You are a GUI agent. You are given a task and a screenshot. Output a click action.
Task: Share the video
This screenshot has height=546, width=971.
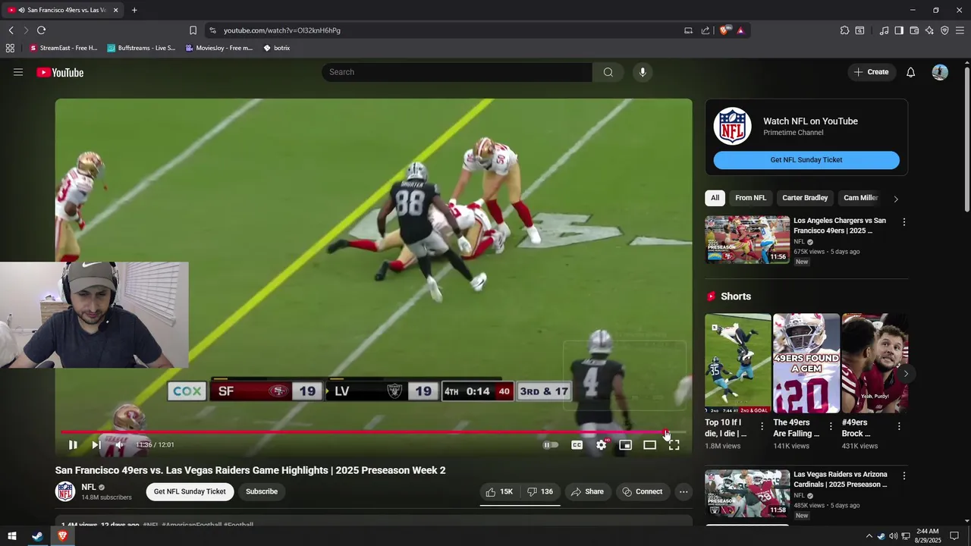tap(587, 491)
